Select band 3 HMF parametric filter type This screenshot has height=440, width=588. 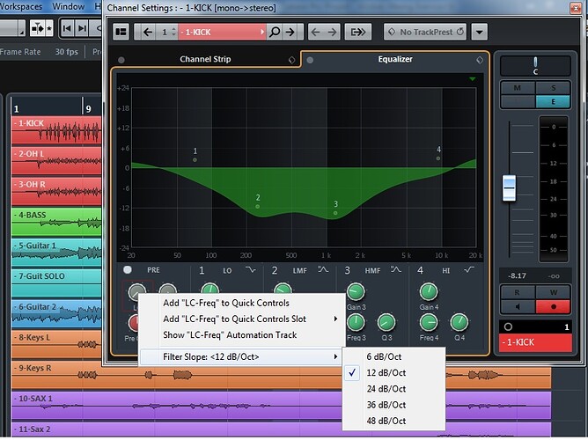coord(395,270)
